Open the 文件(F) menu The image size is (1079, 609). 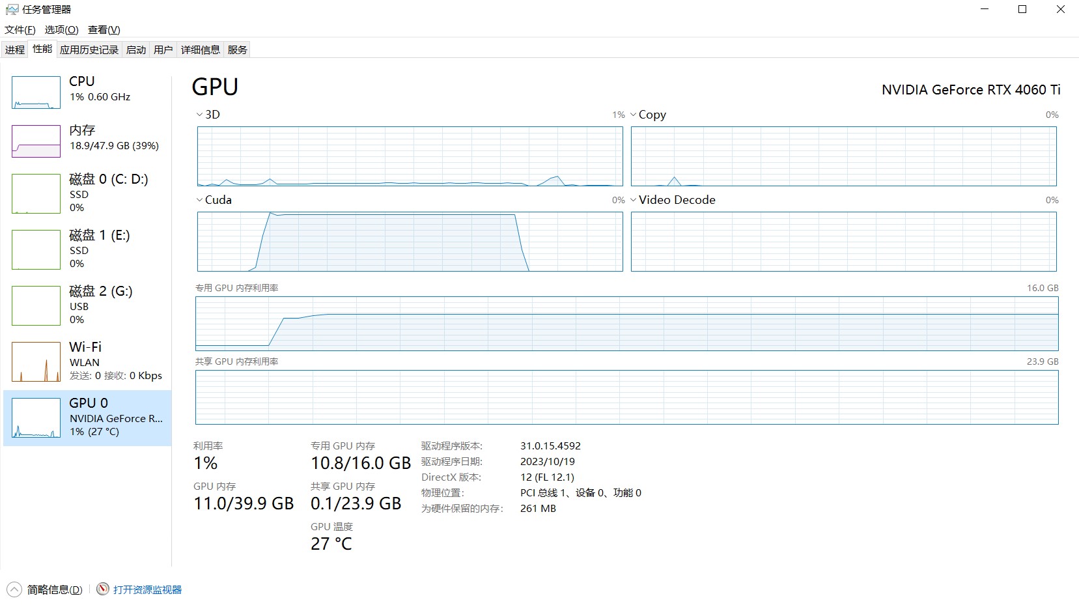pyautogui.click(x=20, y=29)
